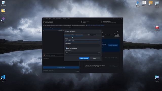Expand the Current repository dropdown

(61, 22)
